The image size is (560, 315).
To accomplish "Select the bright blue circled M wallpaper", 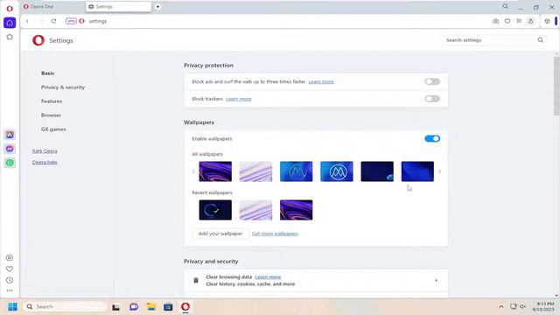I will (337, 171).
